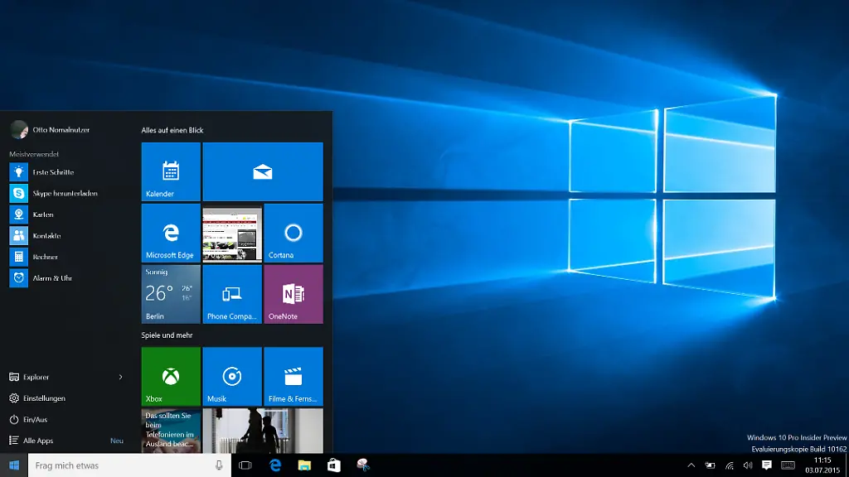Open the Mail tile
849x477 pixels.
click(x=263, y=171)
